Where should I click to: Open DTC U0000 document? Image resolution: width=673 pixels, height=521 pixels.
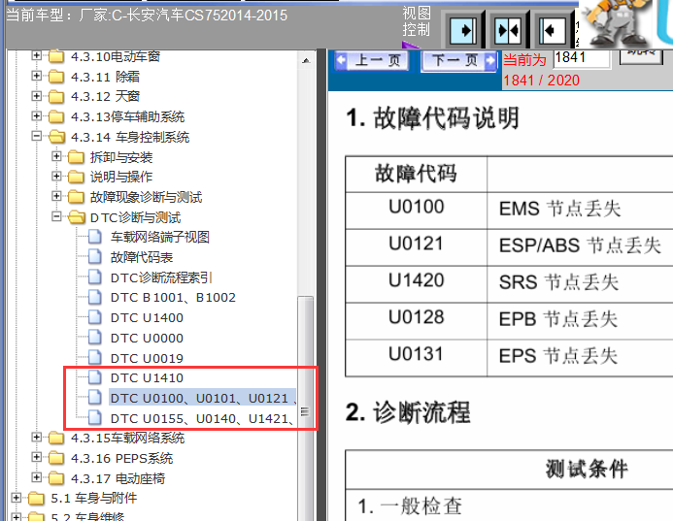click(147, 338)
